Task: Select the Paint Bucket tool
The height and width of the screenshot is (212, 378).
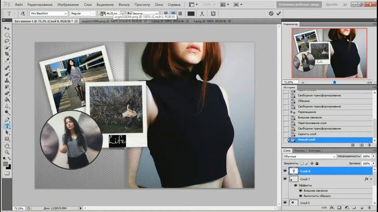Action: (7, 100)
